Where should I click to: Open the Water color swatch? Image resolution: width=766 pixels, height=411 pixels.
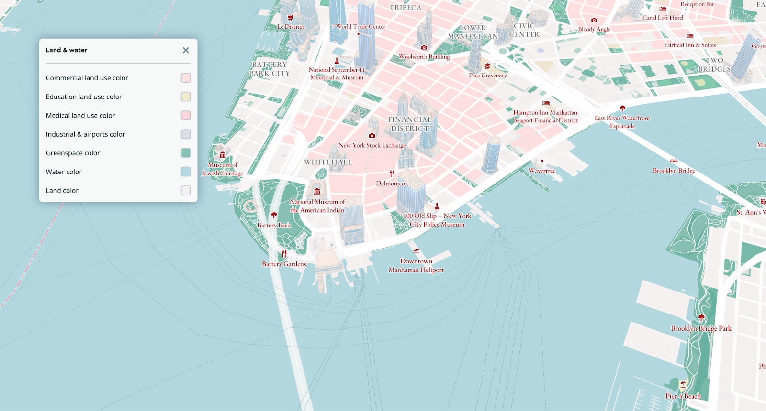[x=186, y=172]
